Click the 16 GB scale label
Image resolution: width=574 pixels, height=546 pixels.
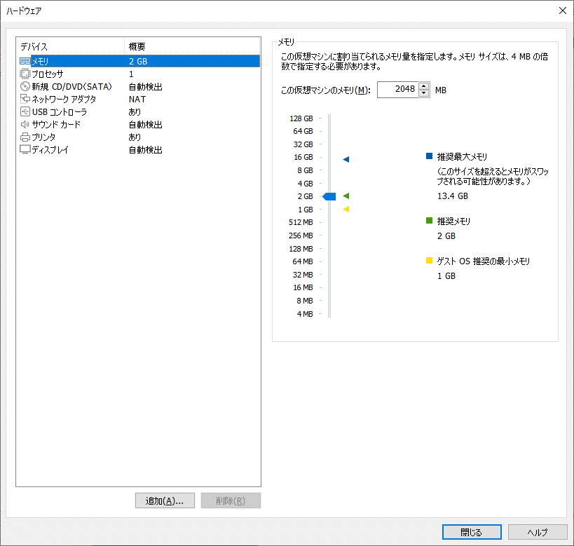pos(303,157)
